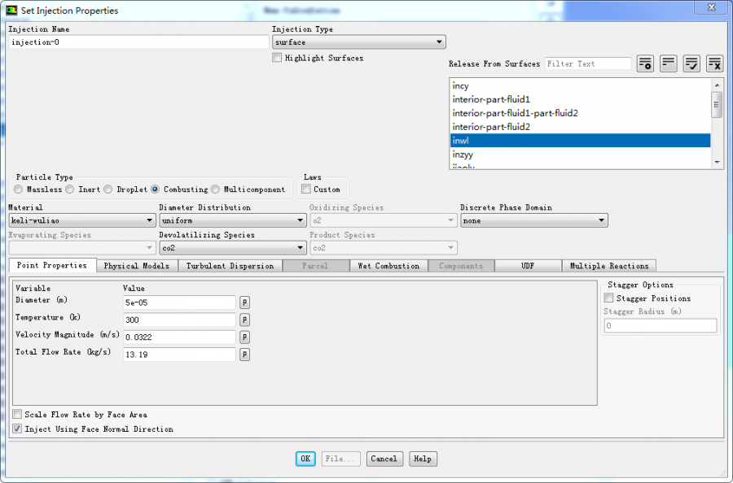Select the Droplet particle type

[x=108, y=189]
